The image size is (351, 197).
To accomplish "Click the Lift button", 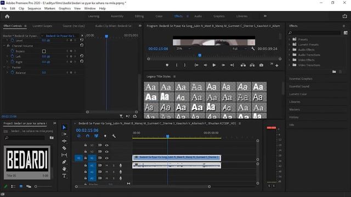I will click(x=243, y=65).
